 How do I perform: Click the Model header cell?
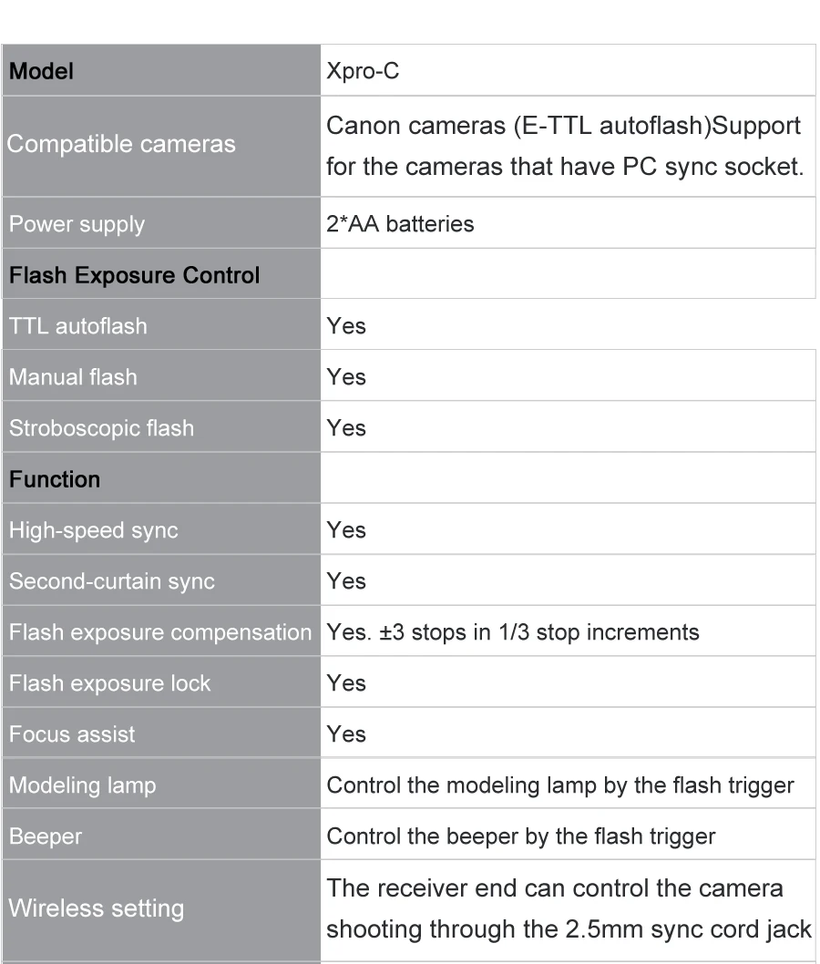[41, 71]
